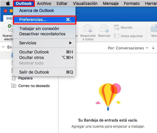Open the Por: Conversaciones sort dropdown
This screenshot has width=157, height=133.
click(x=128, y=48)
